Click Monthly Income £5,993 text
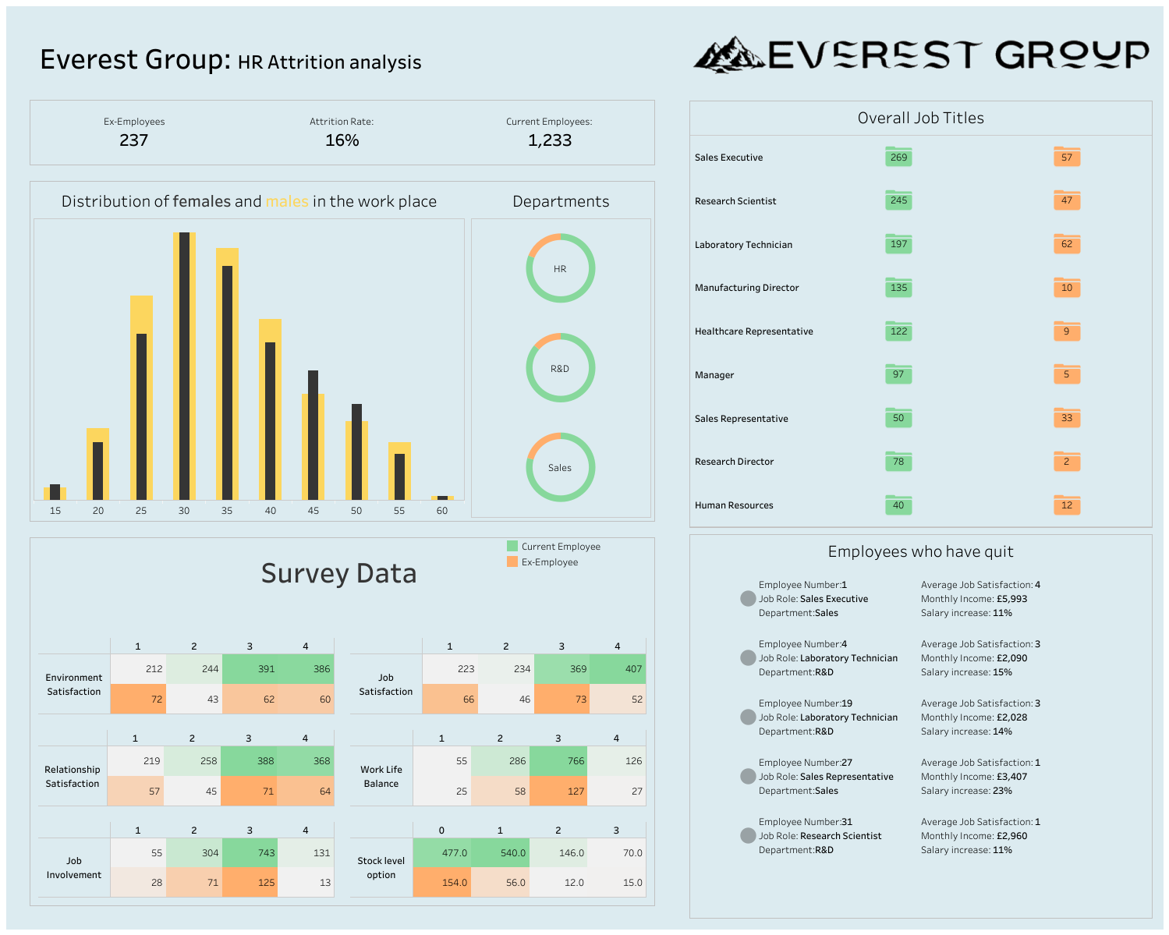 (974, 599)
